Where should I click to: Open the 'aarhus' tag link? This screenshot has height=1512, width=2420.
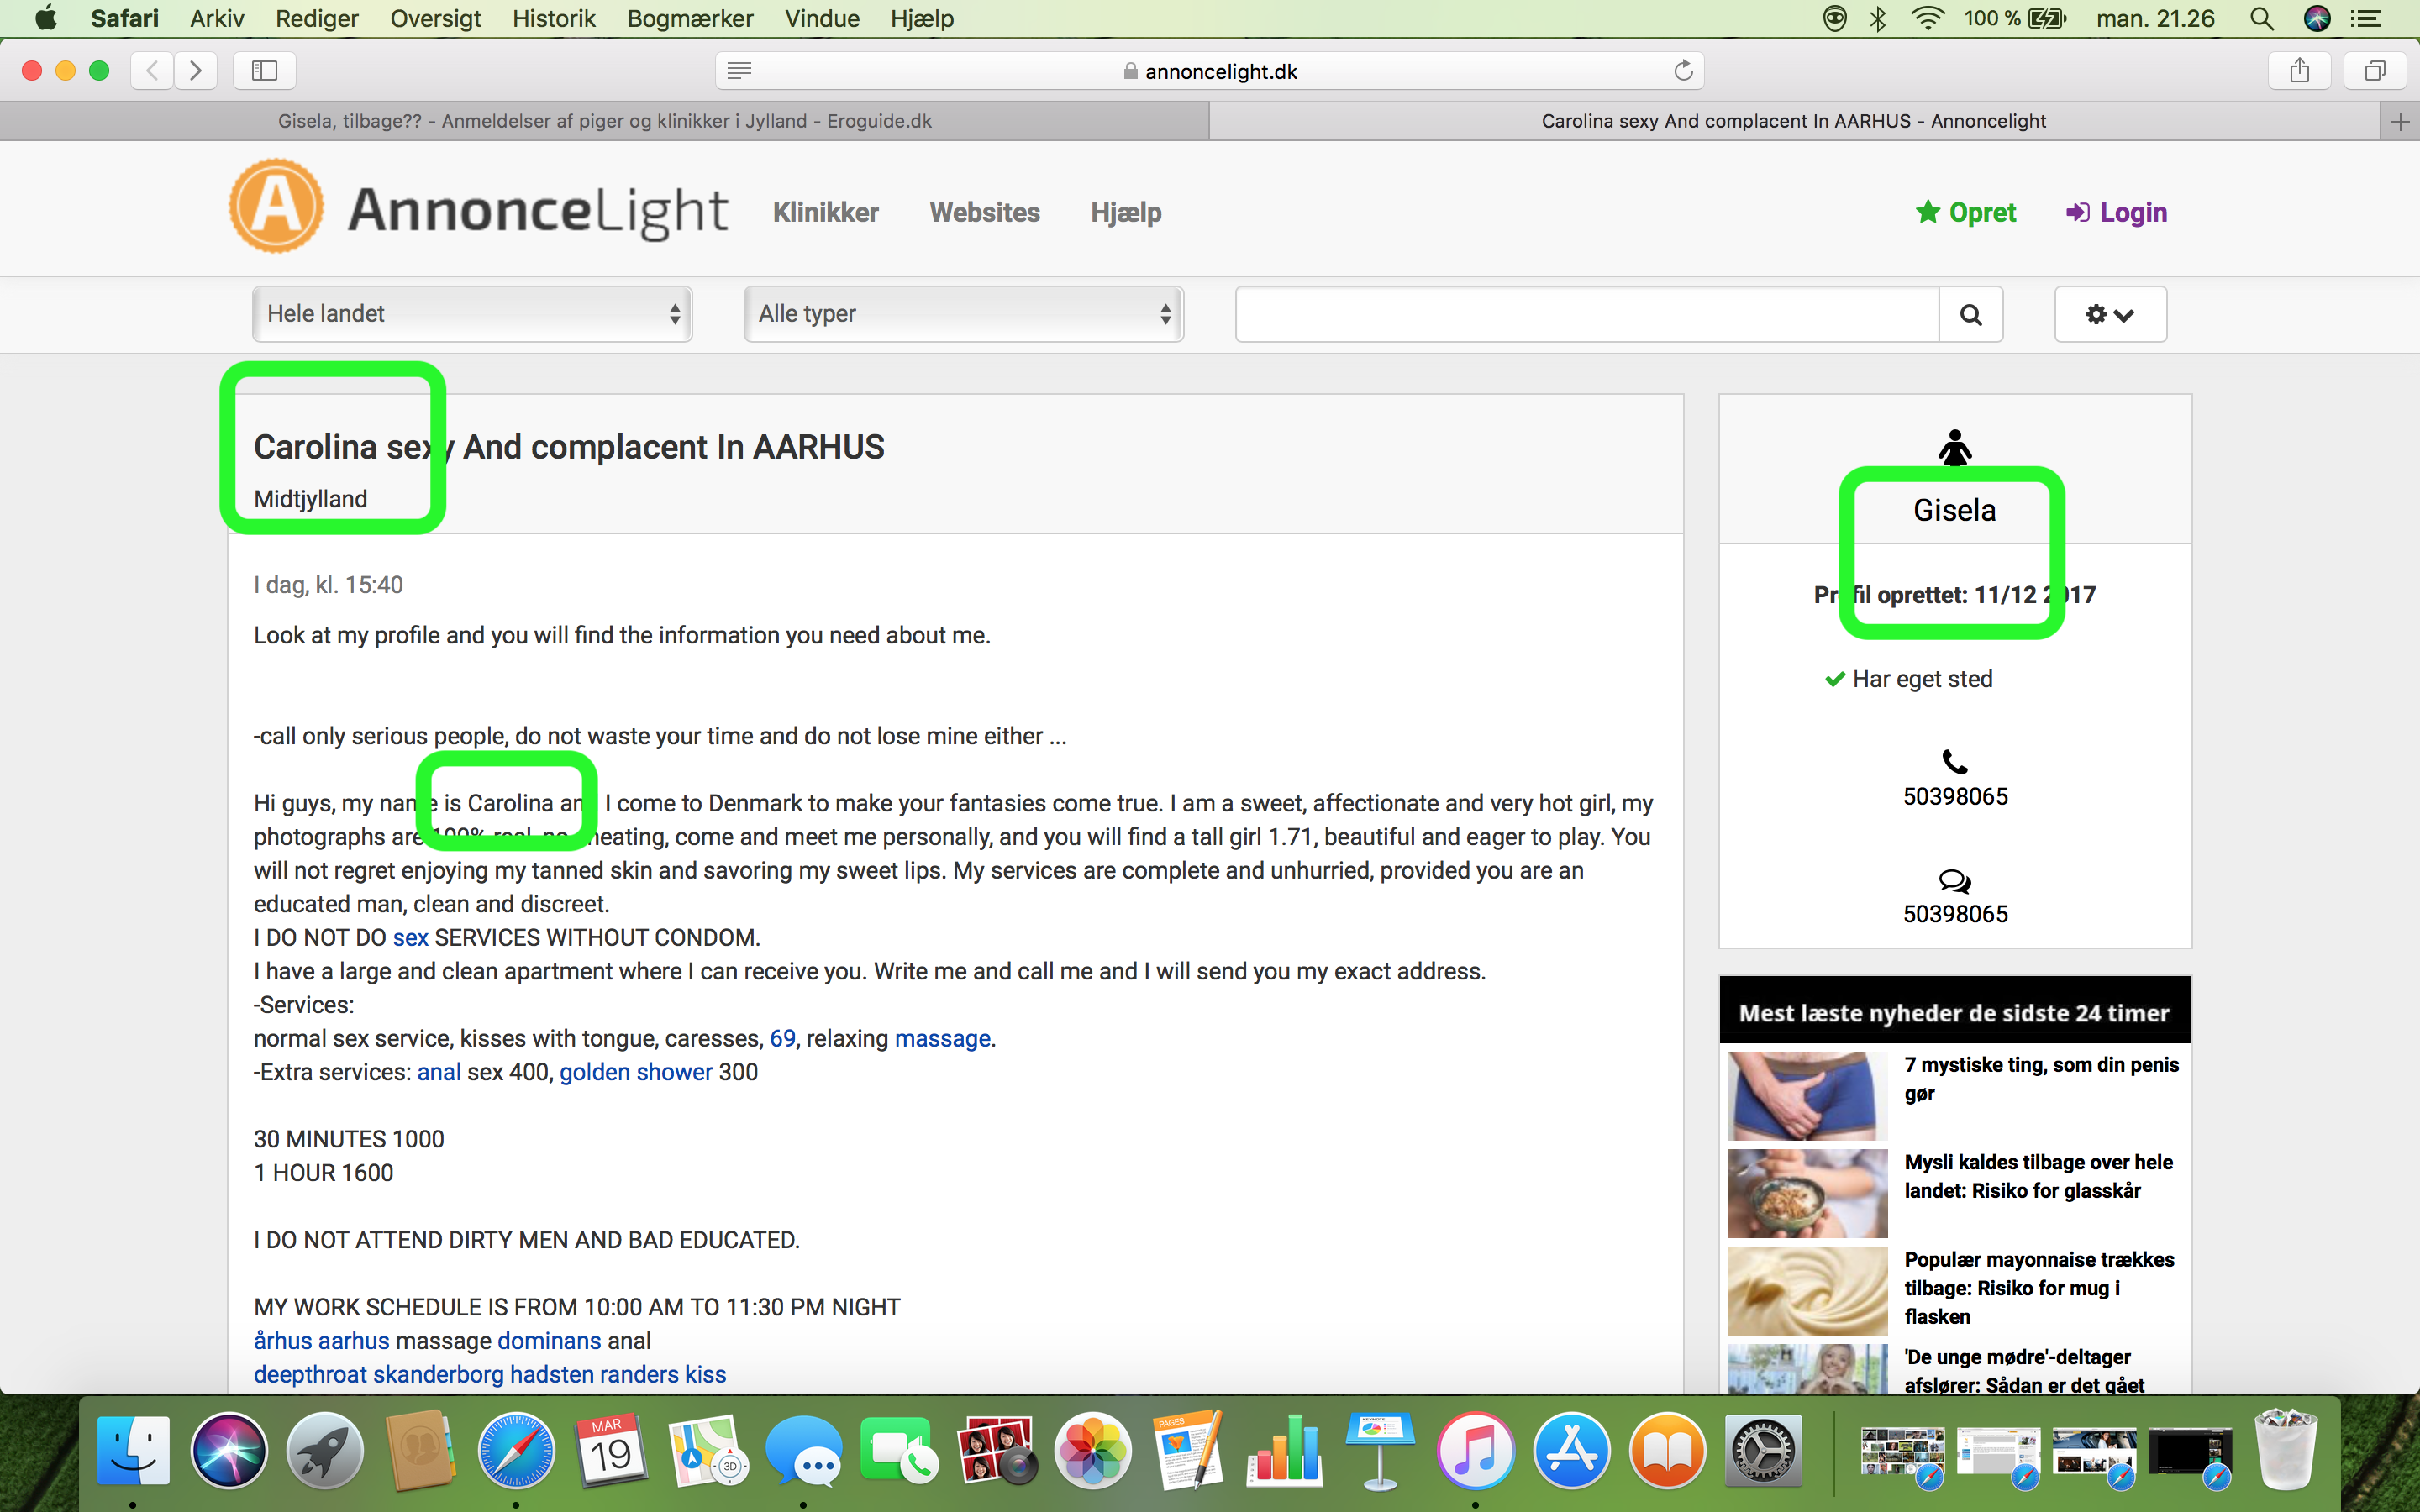pyautogui.click(x=354, y=1340)
